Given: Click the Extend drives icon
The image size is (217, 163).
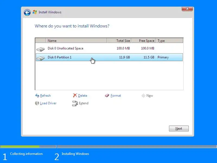Looking at the screenshot, I should [75, 104].
